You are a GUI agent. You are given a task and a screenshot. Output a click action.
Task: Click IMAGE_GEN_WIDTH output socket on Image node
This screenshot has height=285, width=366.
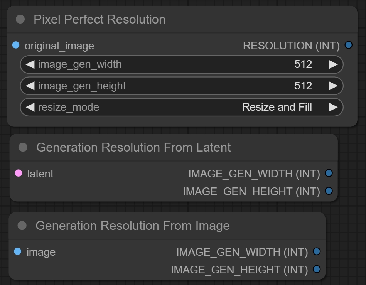click(317, 251)
